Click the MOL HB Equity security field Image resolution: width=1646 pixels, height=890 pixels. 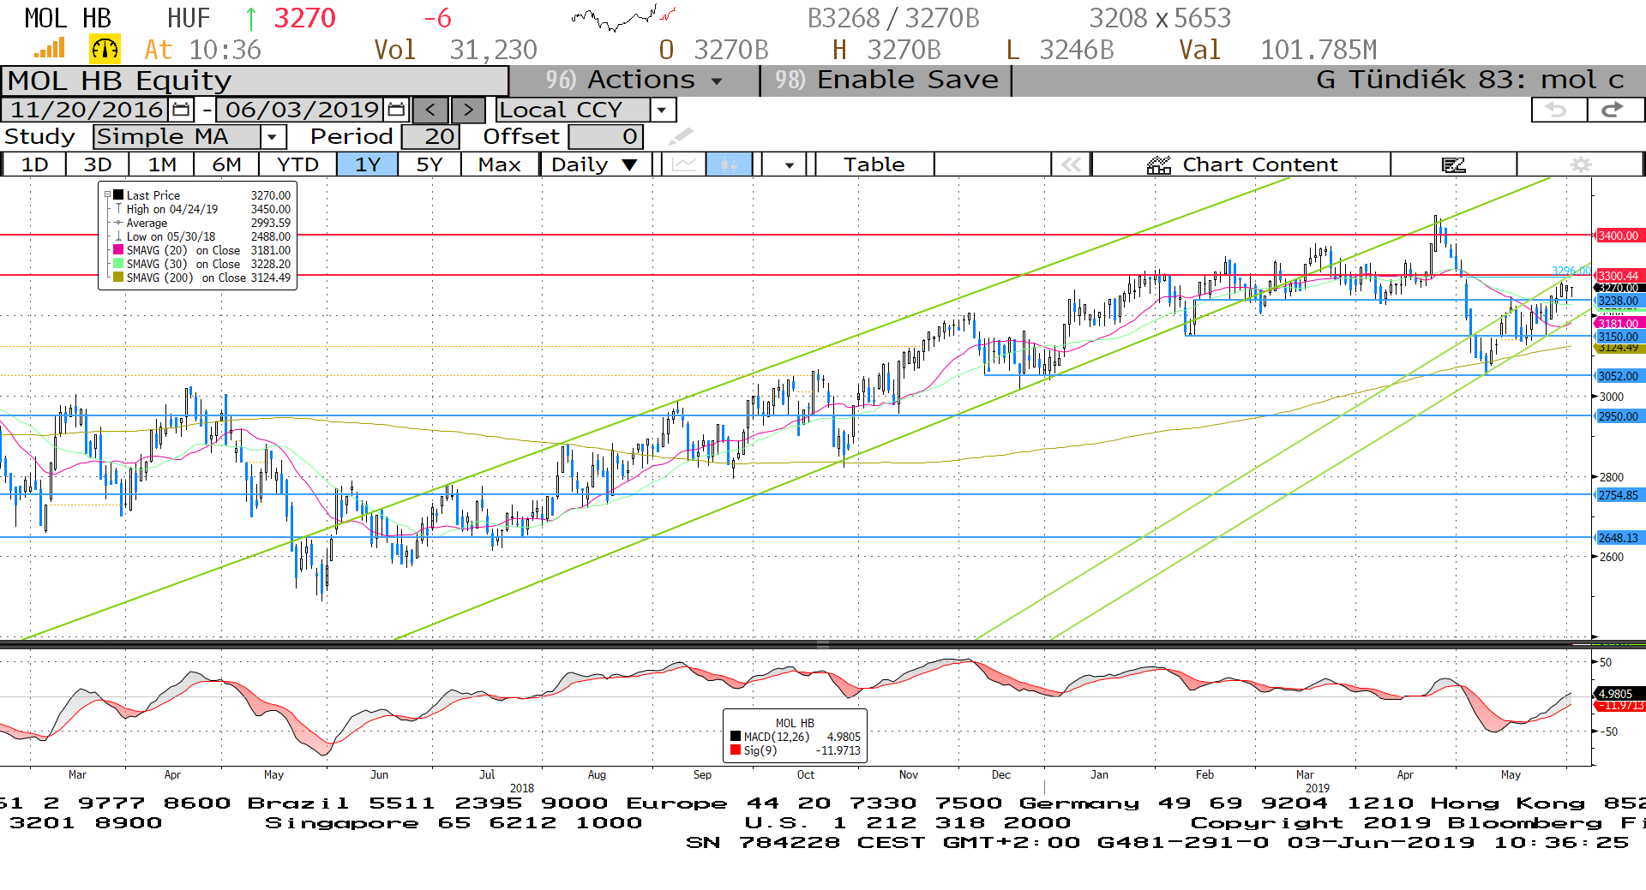coord(255,81)
